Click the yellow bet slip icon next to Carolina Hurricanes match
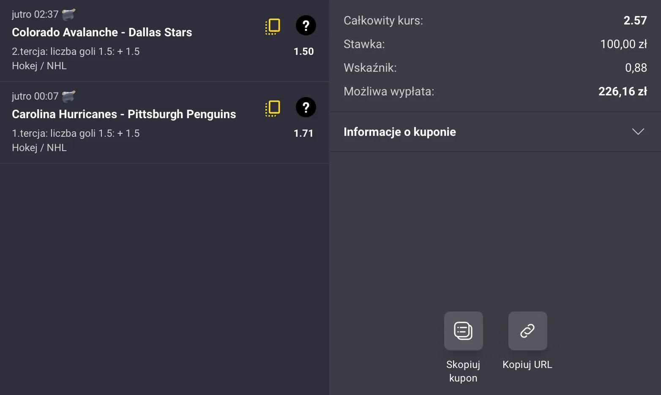Viewport: 661px width, 395px height. pos(273,108)
